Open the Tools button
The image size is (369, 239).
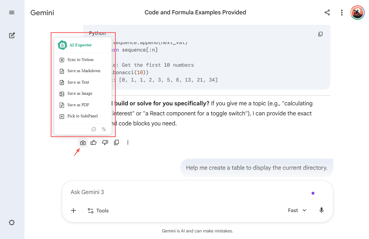[98, 210]
